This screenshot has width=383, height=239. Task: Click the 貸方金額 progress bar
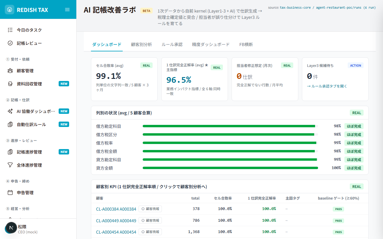point(230,168)
